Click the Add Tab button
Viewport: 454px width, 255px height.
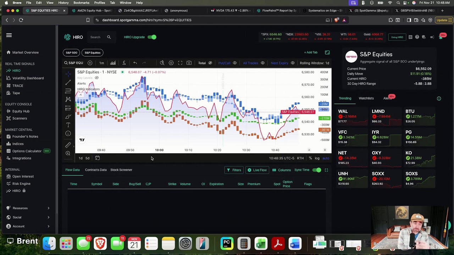[311, 52]
